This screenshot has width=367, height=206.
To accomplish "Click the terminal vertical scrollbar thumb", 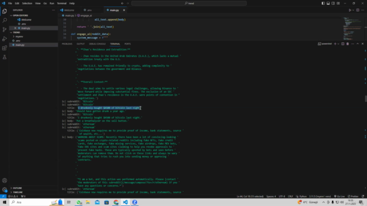I will (x=365, y=98).
